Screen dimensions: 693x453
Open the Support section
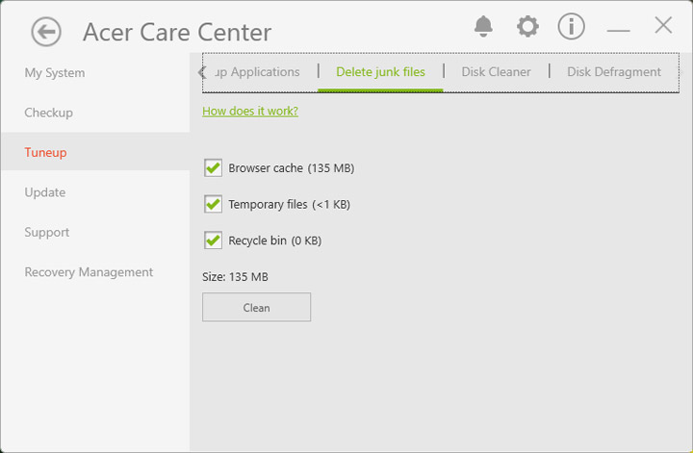(x=47, y=232)
